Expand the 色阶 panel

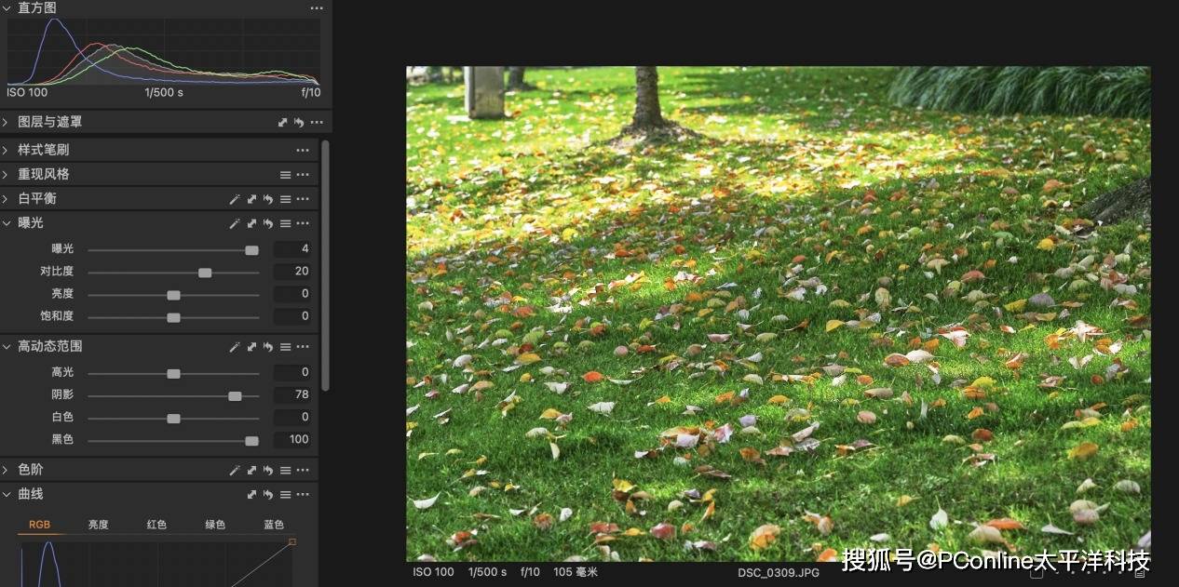pos(7,471)
